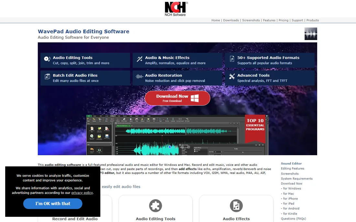Select the for iPad download link

tap(289, 204)
